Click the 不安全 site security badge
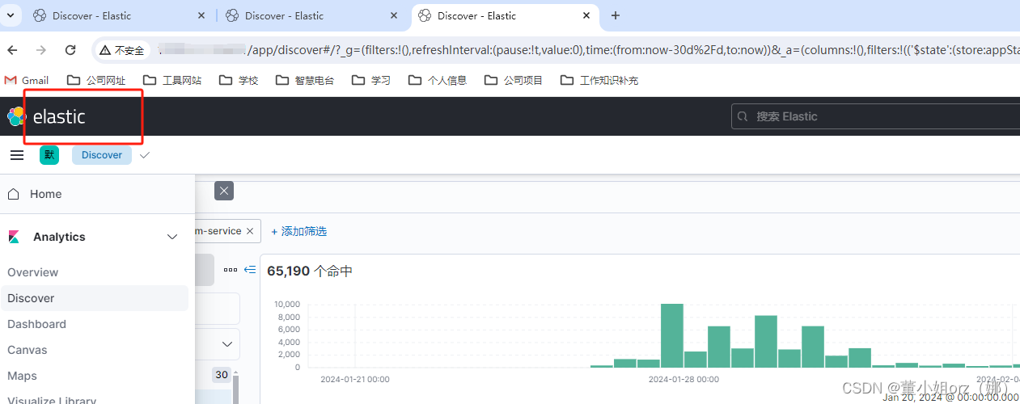Viewport: 1020px width, 404px height. point(122,50)
